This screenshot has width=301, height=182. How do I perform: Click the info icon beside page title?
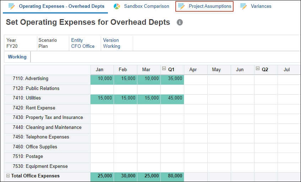click(x=180, y=23)
